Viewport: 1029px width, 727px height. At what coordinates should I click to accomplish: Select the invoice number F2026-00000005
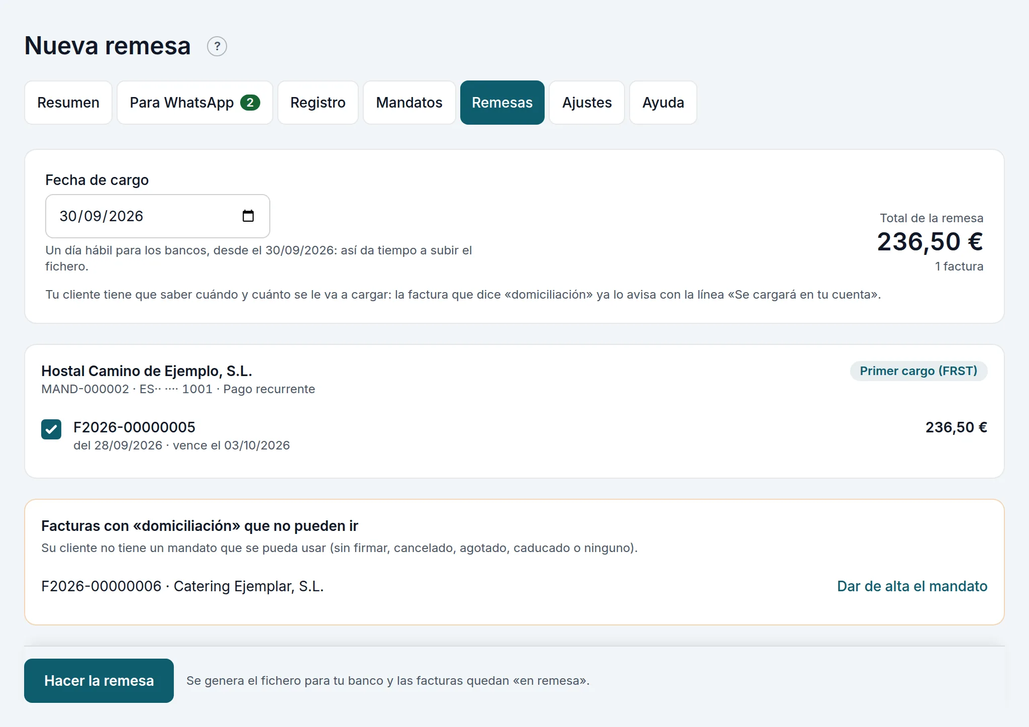pos(134,427)
